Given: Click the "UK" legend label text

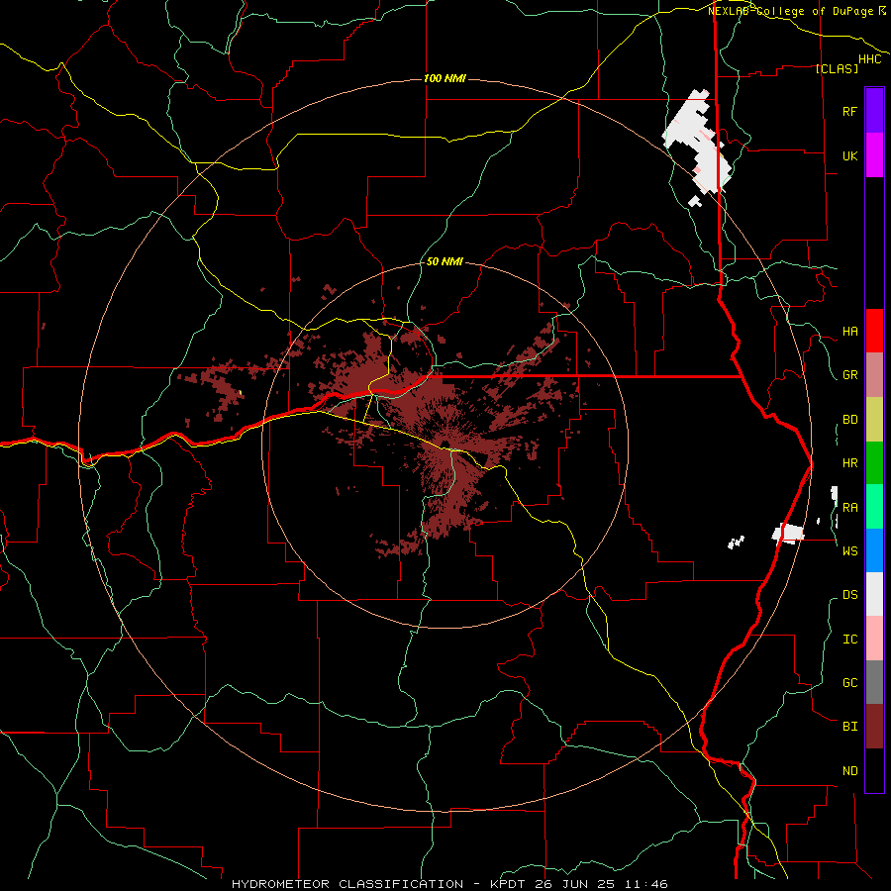Looking at the screenshot, I should pyautogui.click(x=849, y=155).
